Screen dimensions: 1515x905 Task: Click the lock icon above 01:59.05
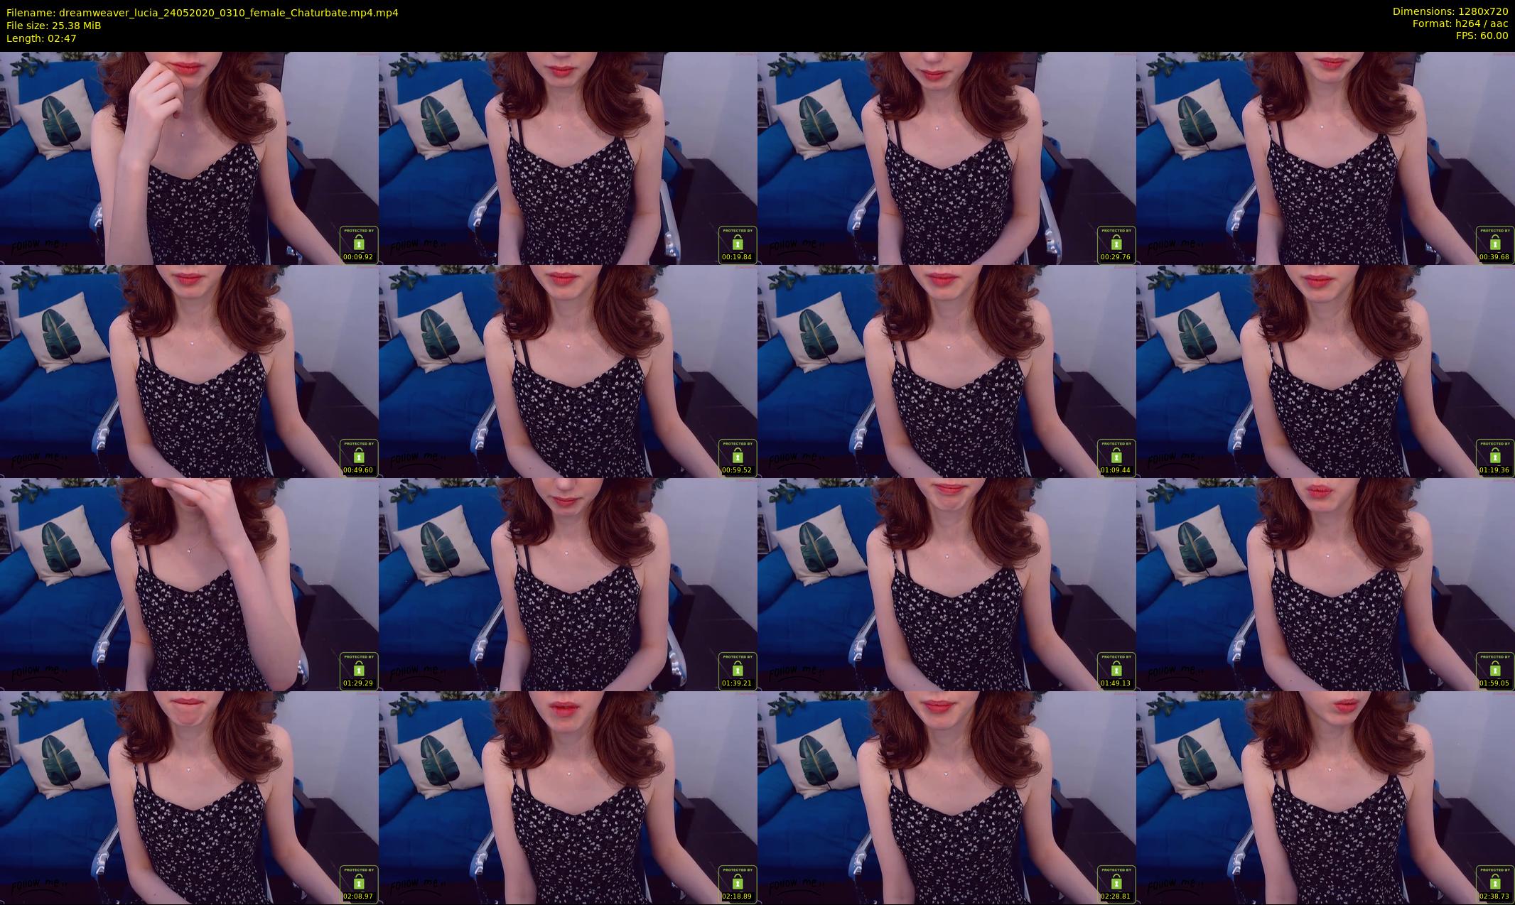[1495, 669]
